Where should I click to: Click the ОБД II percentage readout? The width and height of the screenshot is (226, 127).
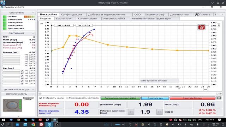pyautogui.click(x=208, y=112)
